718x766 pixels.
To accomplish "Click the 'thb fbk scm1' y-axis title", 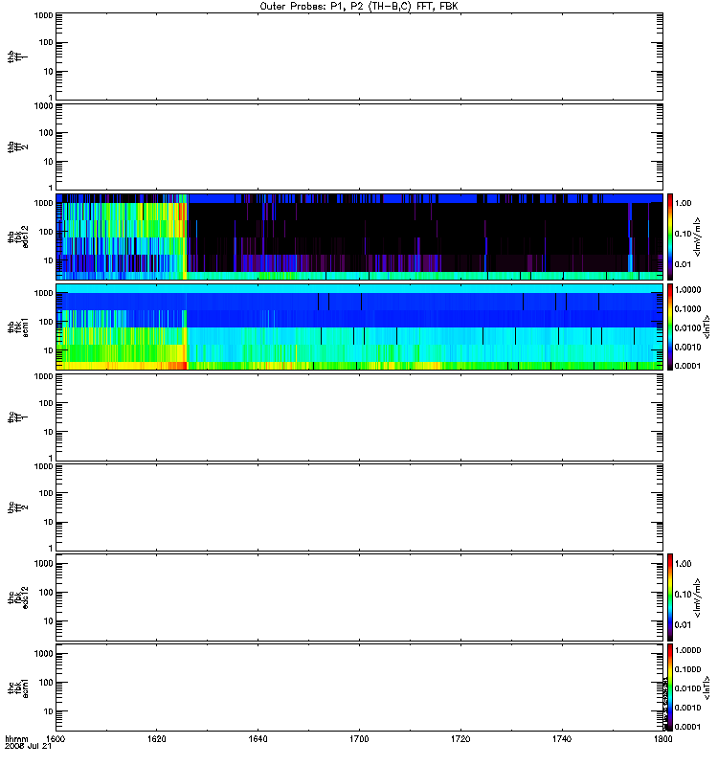I will [x=18, y=327].
